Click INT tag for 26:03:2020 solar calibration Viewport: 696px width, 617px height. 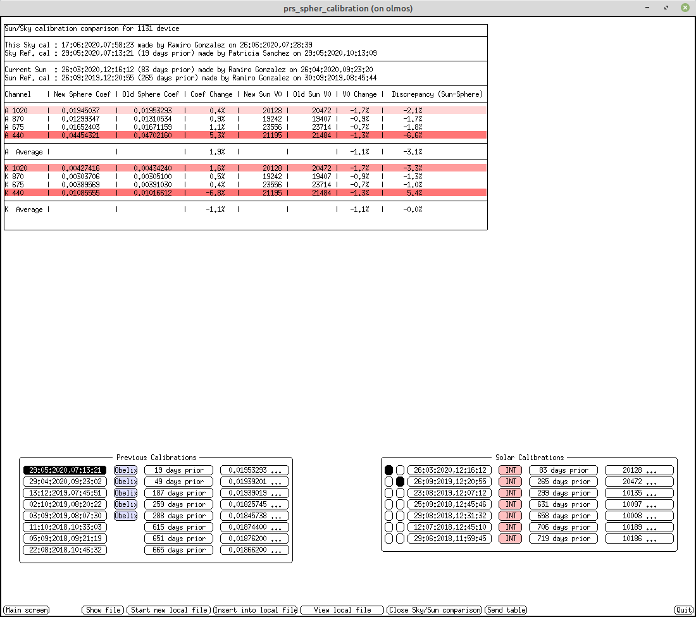point(511,470)
